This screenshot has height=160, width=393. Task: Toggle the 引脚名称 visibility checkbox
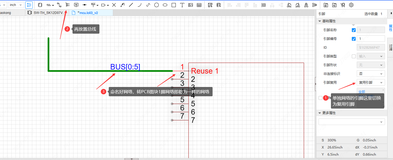tap(354, 30)
